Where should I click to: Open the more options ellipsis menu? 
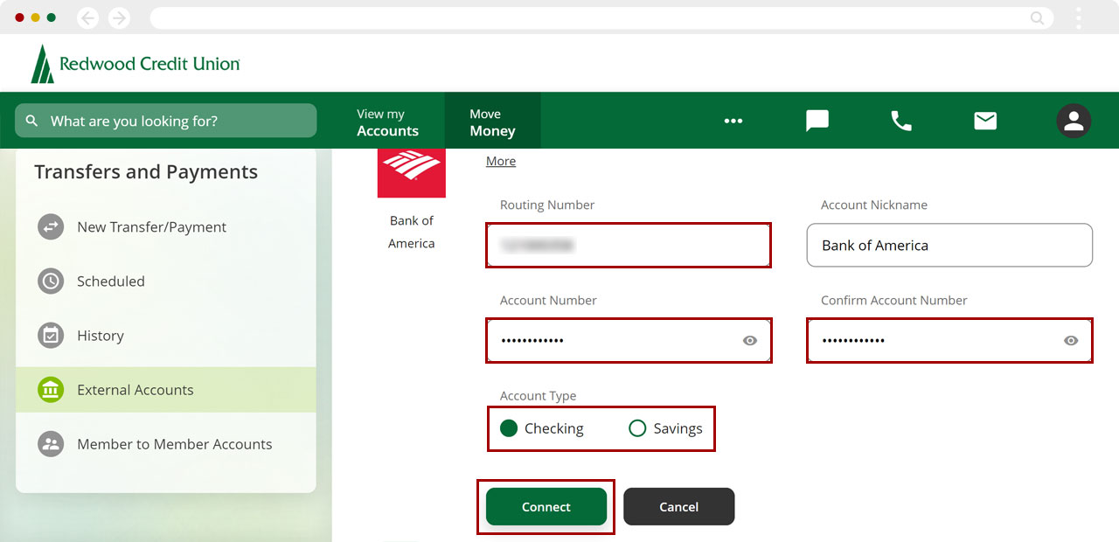tap(733, 121)
